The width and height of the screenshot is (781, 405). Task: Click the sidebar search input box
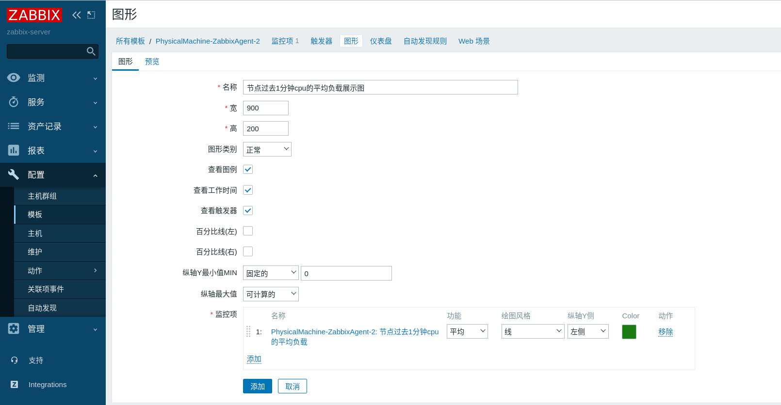point(52,51)
